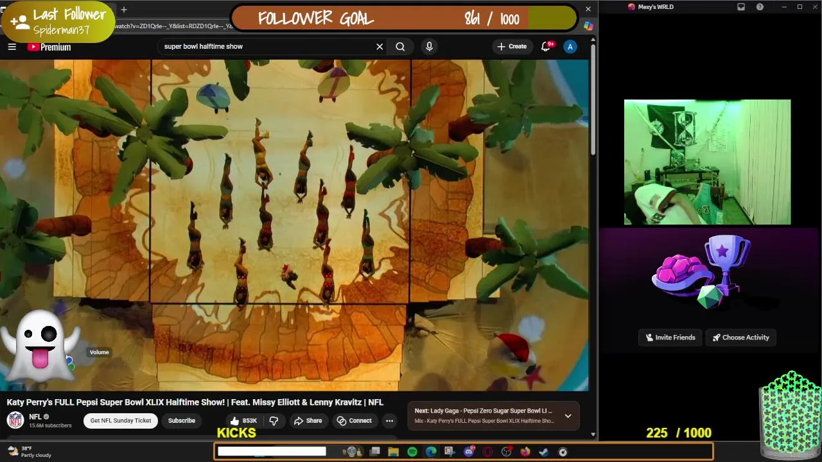Open Firefox from the taskbar
The height and width of the screenshot is (462, 822).
pyautogui.click(x=525, y=452)
